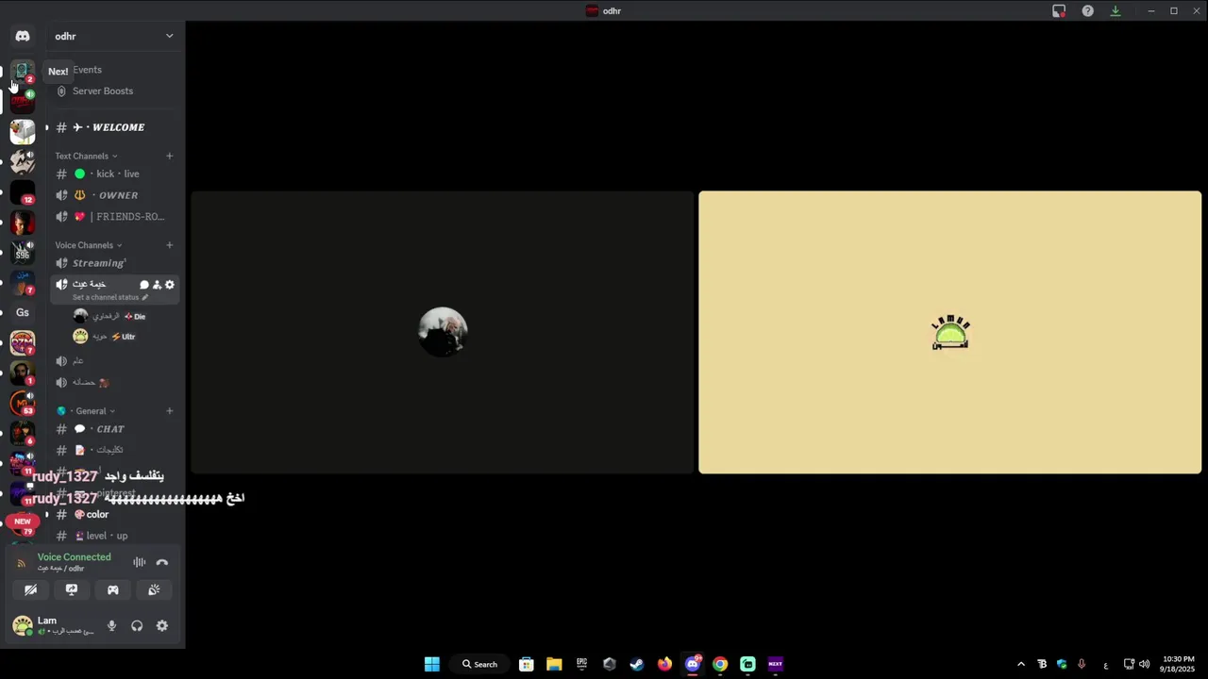This screenshot has width=1208, height=679.
Task: Open Google Chrome from the taskbar
Action: [x=720, y=664]
